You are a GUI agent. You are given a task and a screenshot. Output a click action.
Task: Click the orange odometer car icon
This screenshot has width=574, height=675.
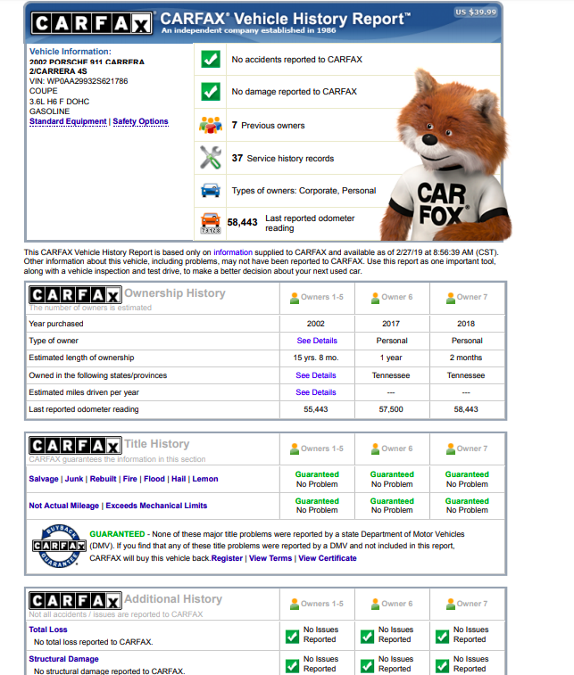pyautogui.click(x=211, y=223)
